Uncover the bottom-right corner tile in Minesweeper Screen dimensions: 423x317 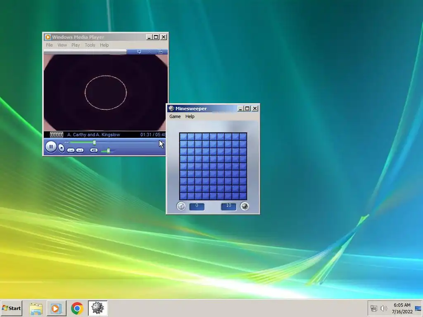tap(243, 196)
